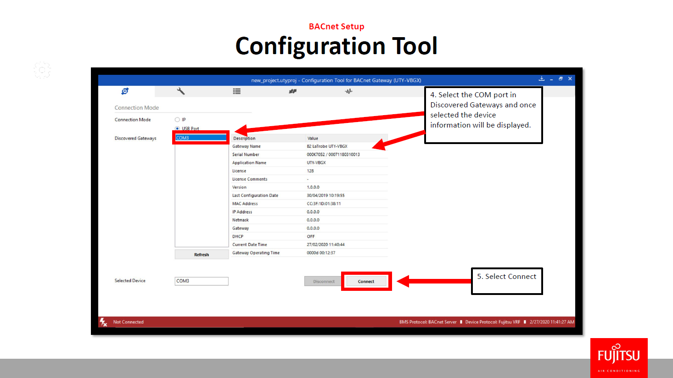The width and height of the screenshot is (673, 378).
Task: Click the IP Address row label
Action: click(x=242, y=212)
